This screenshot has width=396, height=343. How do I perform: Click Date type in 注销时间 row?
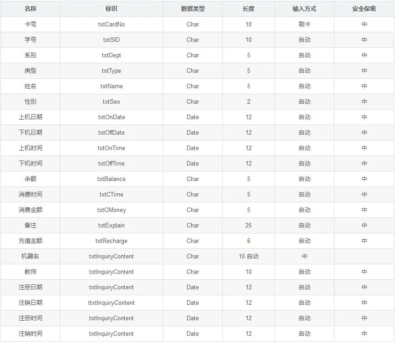pos(193,333)
